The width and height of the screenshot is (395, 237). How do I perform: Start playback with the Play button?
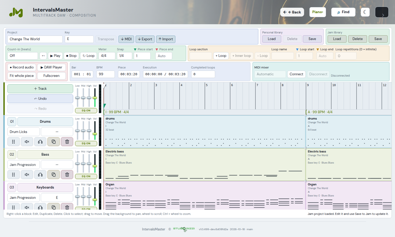pyautogui.click(x=55, y=56)
